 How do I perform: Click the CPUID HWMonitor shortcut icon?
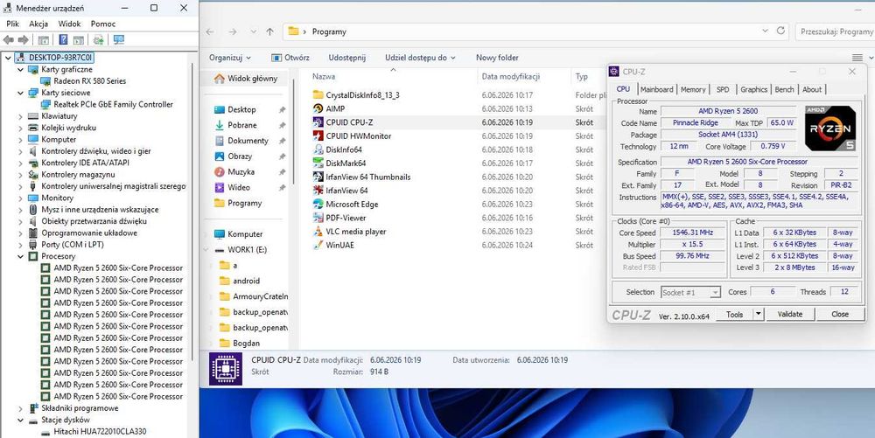318,136
